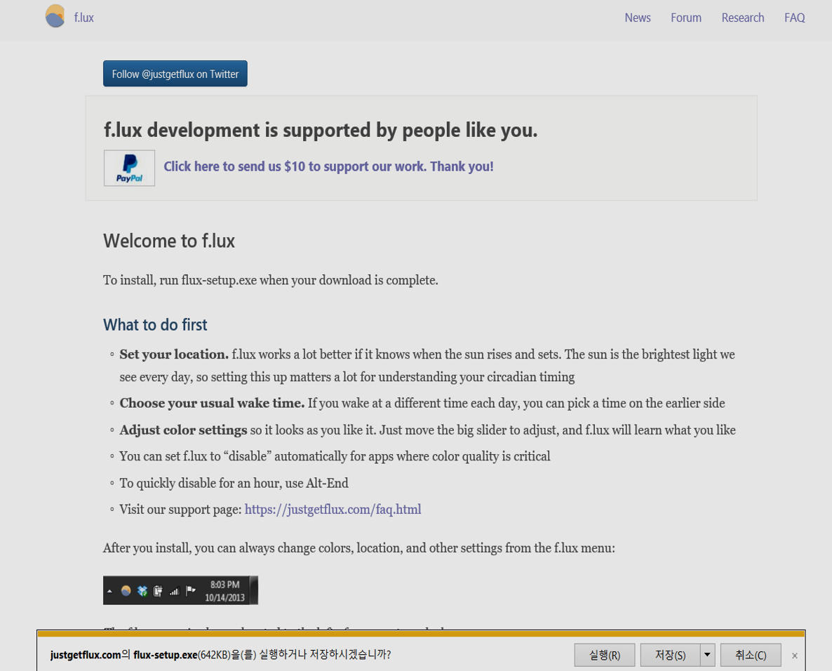Click the 'Set your location.' bold text
This screenshot has height=671, width=832.
point(174,354)
